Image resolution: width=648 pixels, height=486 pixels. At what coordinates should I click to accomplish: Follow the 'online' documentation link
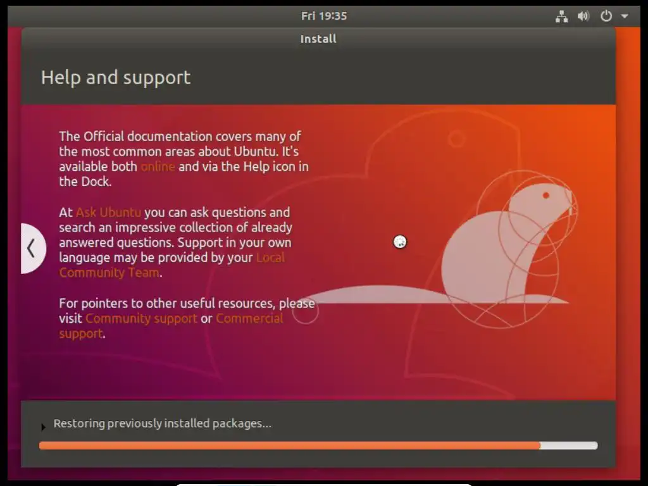click(x=158, y=166)
